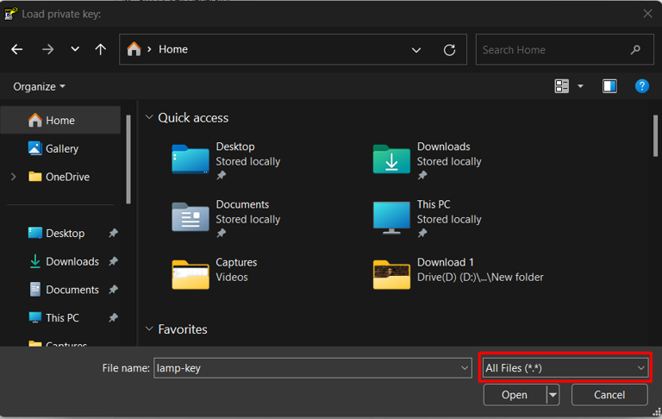This screenshot has height=419, width=662.
Task: Click the Quick access heading text
Action: coord(193,118)
